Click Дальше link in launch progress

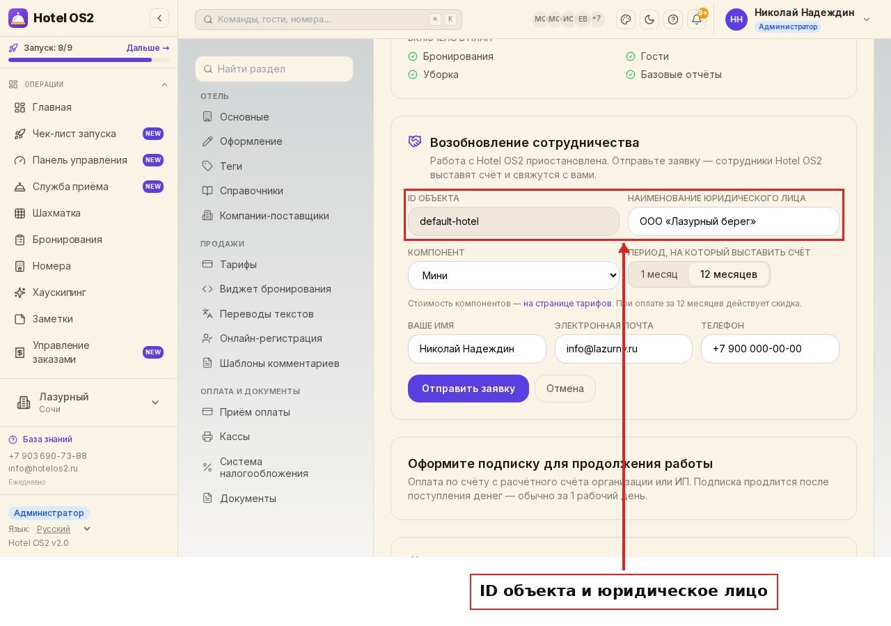pyautogui.click(x=148, y=48)
